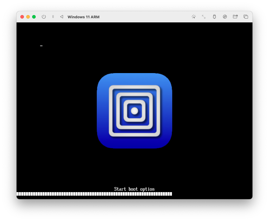This screenshot has width=269, height=221.
Task: Click the boot progress bar
Action: pos(94,194)
